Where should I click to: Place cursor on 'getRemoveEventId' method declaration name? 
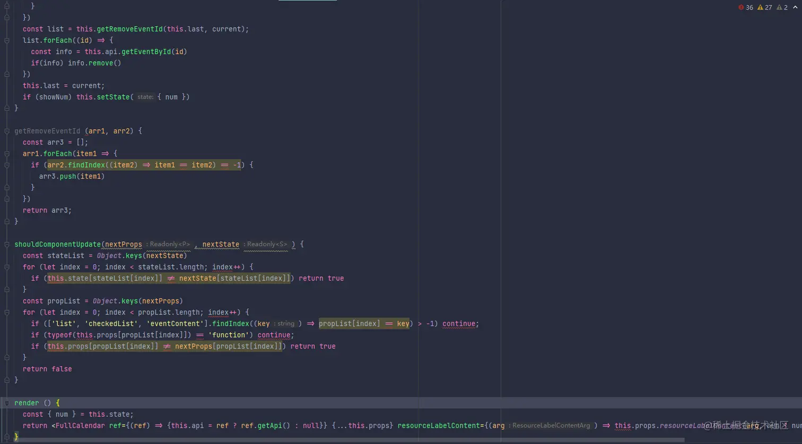[x=47, y=131]
